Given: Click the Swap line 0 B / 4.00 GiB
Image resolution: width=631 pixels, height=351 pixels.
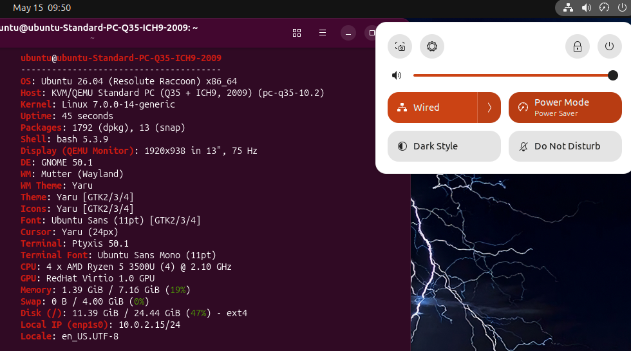Looking at the screenshot, I should pos(85,302).
